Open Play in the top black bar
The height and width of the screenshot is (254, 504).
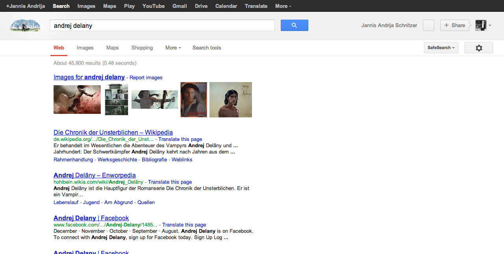tap(129, 6)
